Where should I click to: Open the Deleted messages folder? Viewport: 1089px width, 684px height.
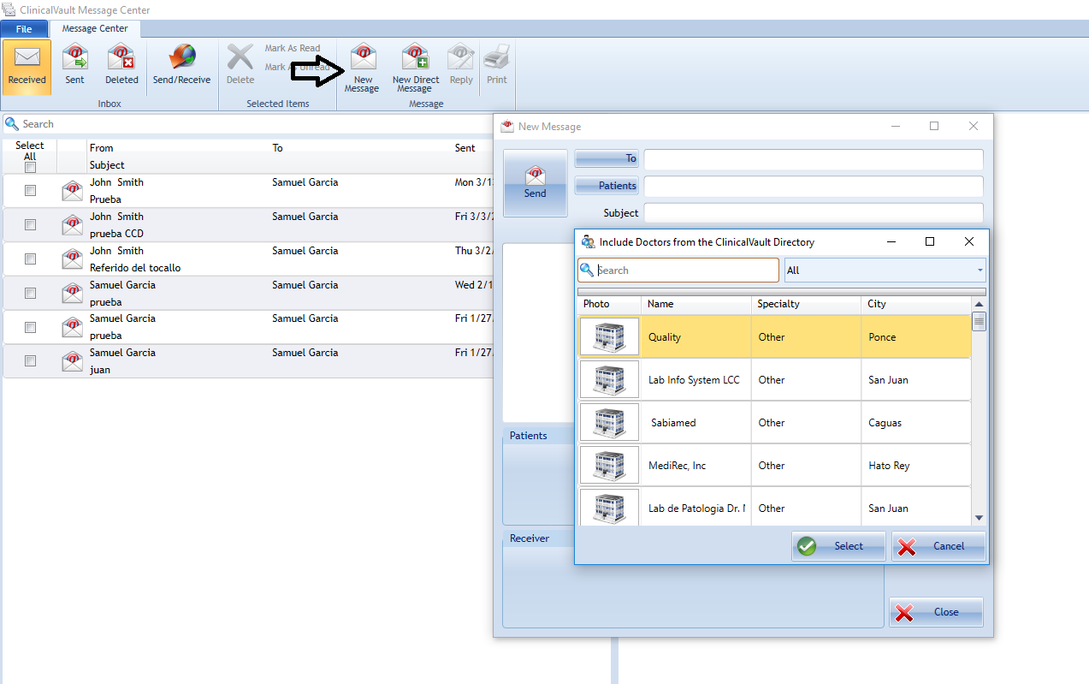121,66
